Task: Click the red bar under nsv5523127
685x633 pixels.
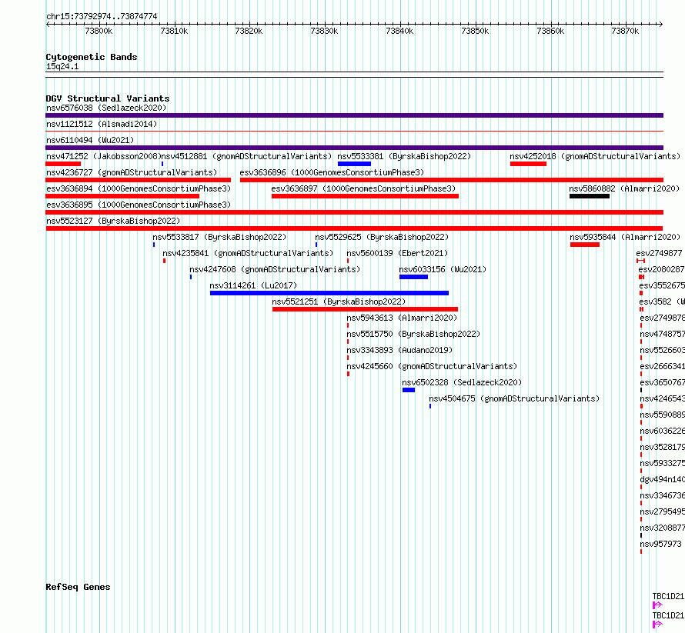Action: click(x=354, y=228)
